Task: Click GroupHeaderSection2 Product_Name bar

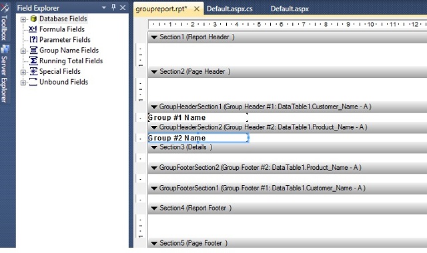Action: pos(288,127)
